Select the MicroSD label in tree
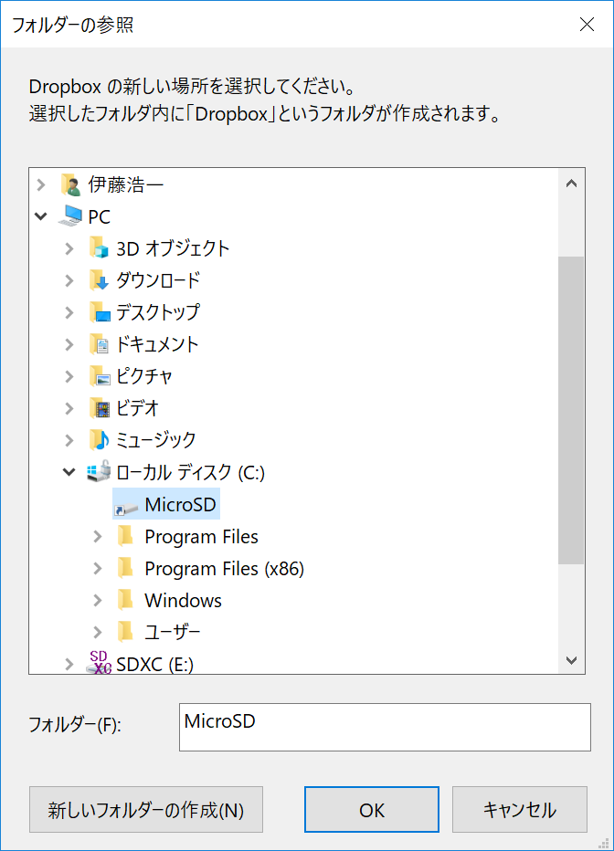 tap(181, 504)
